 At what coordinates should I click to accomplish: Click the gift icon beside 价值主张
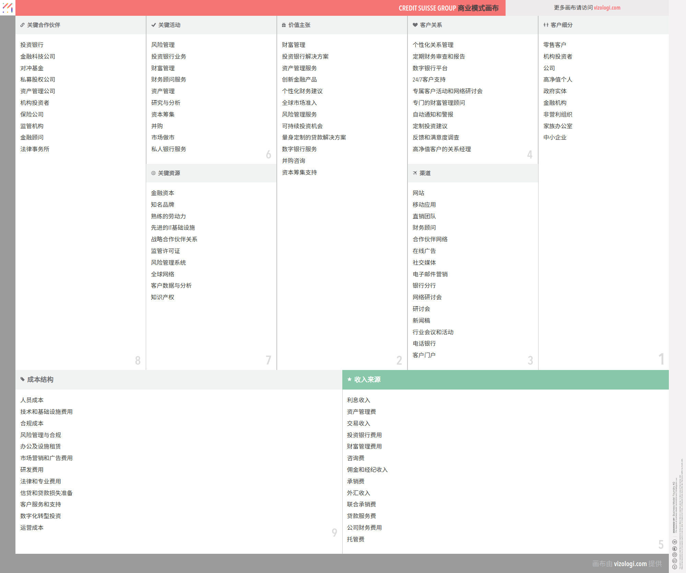point(284,25)
